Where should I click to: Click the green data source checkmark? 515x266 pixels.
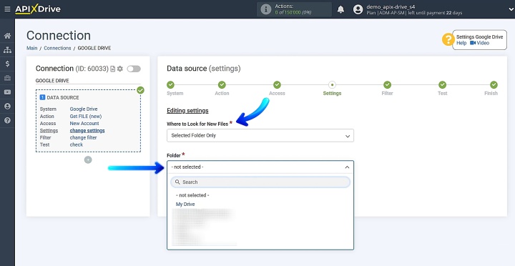pyautogui.click(x=141, y=90)
